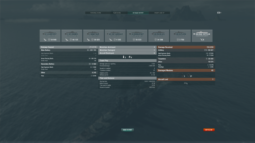
Task: Click the Warships destroyed row
Action: click(x=127, y=47)
